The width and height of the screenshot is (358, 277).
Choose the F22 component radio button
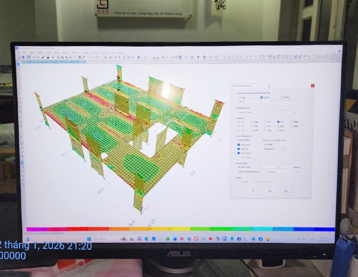tap(239, 126)
